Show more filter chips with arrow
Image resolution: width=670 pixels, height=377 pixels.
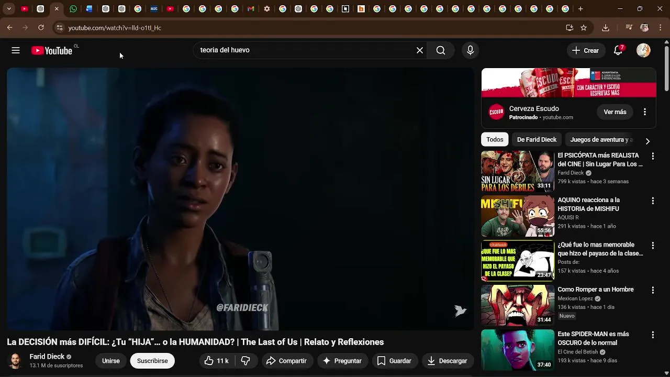(x=647, y=141)
